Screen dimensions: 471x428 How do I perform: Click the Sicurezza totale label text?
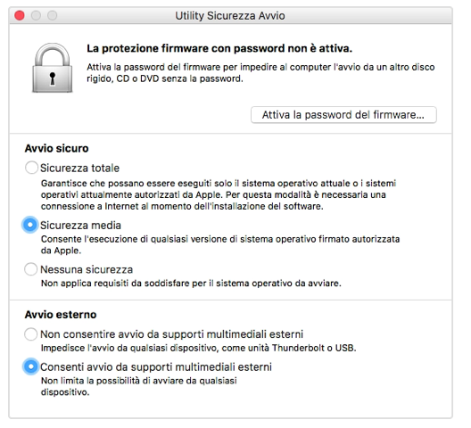(80, 168)
